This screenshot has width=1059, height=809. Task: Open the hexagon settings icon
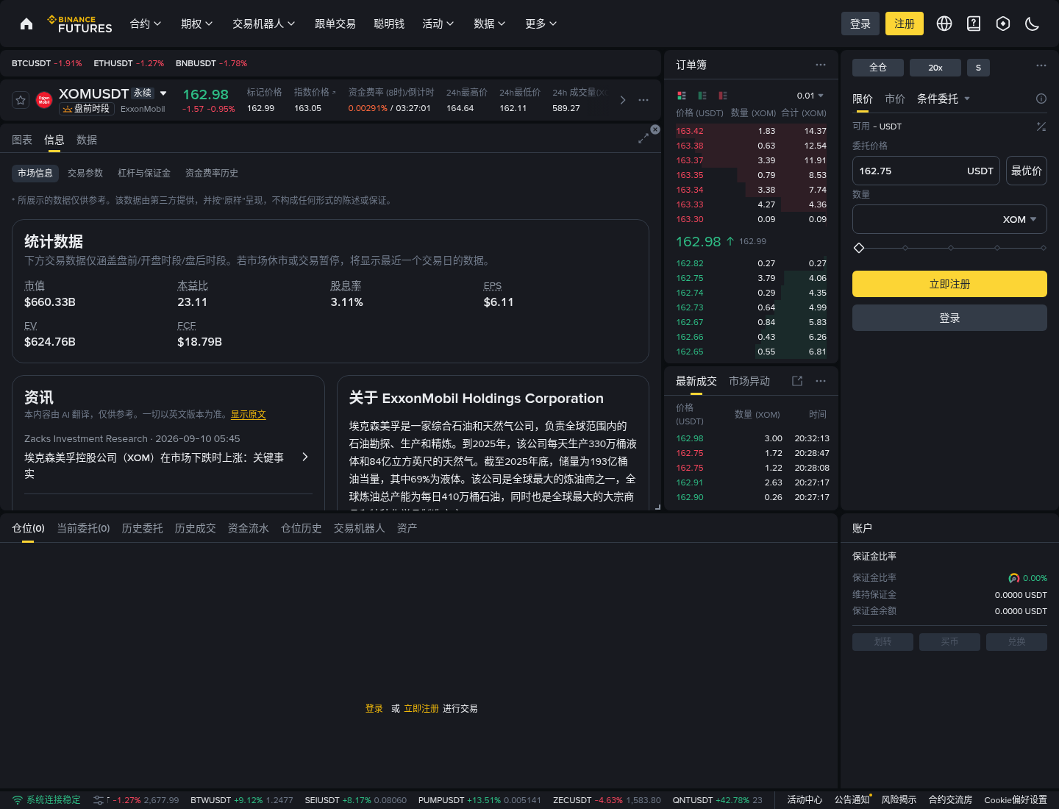pyautogui.click(x=1003, y=24)
